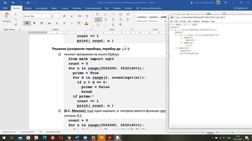This screenshot has height=141, width=252.
Task: Decrease font size with small A icon
Action: point(72,16)
